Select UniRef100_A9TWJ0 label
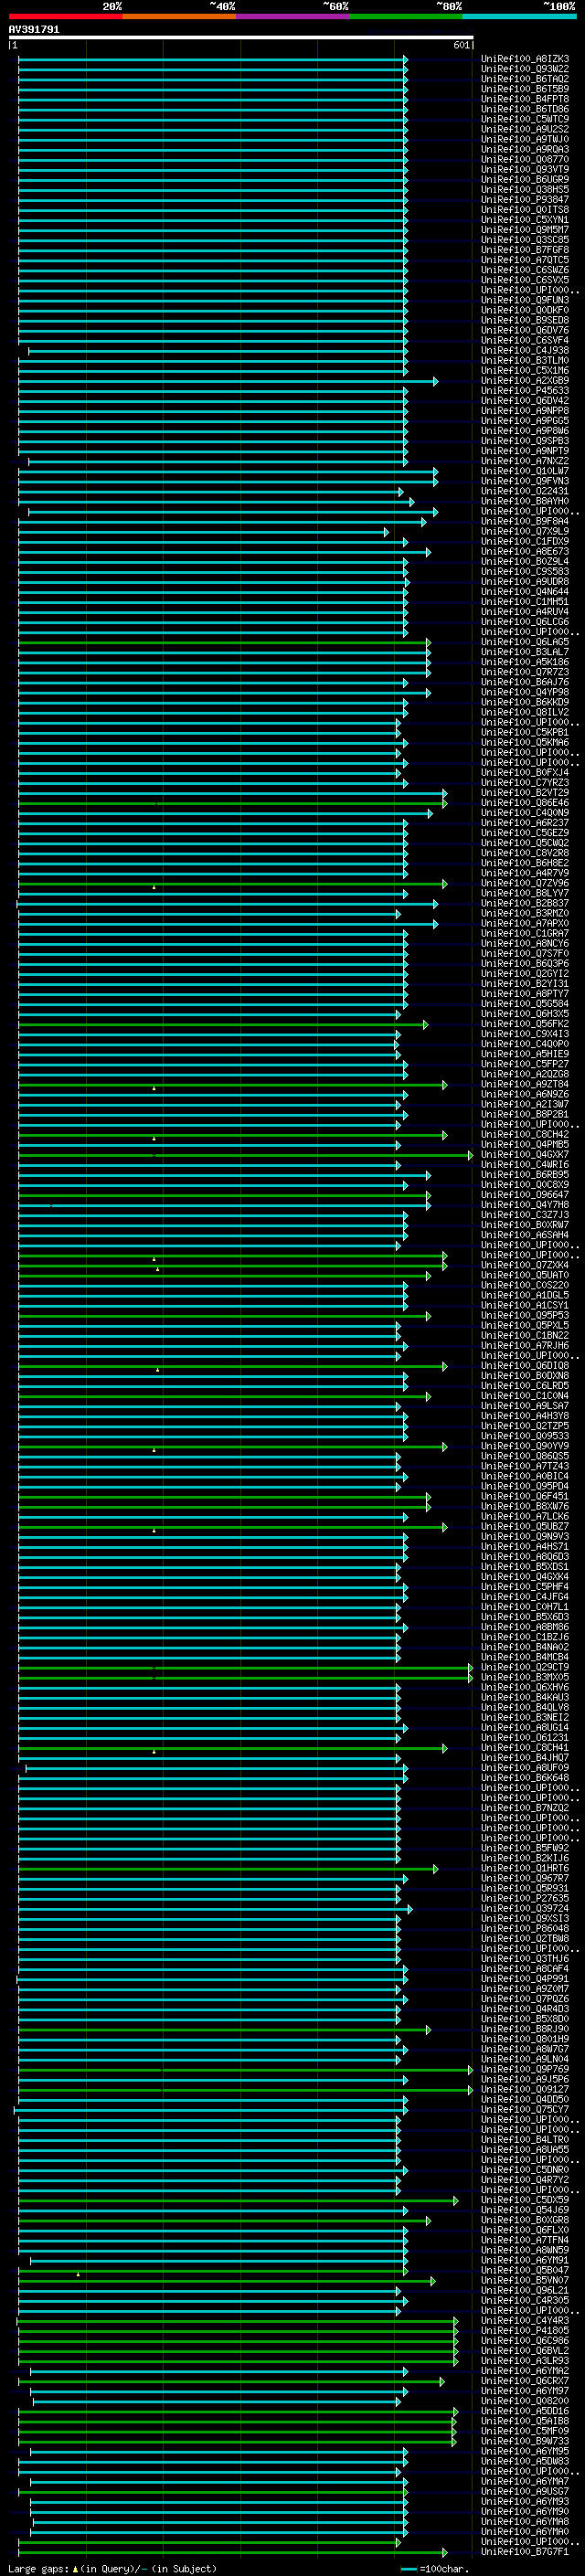Image resolution: width=585 pixels, height=2576 pixels. coord(524,139)
